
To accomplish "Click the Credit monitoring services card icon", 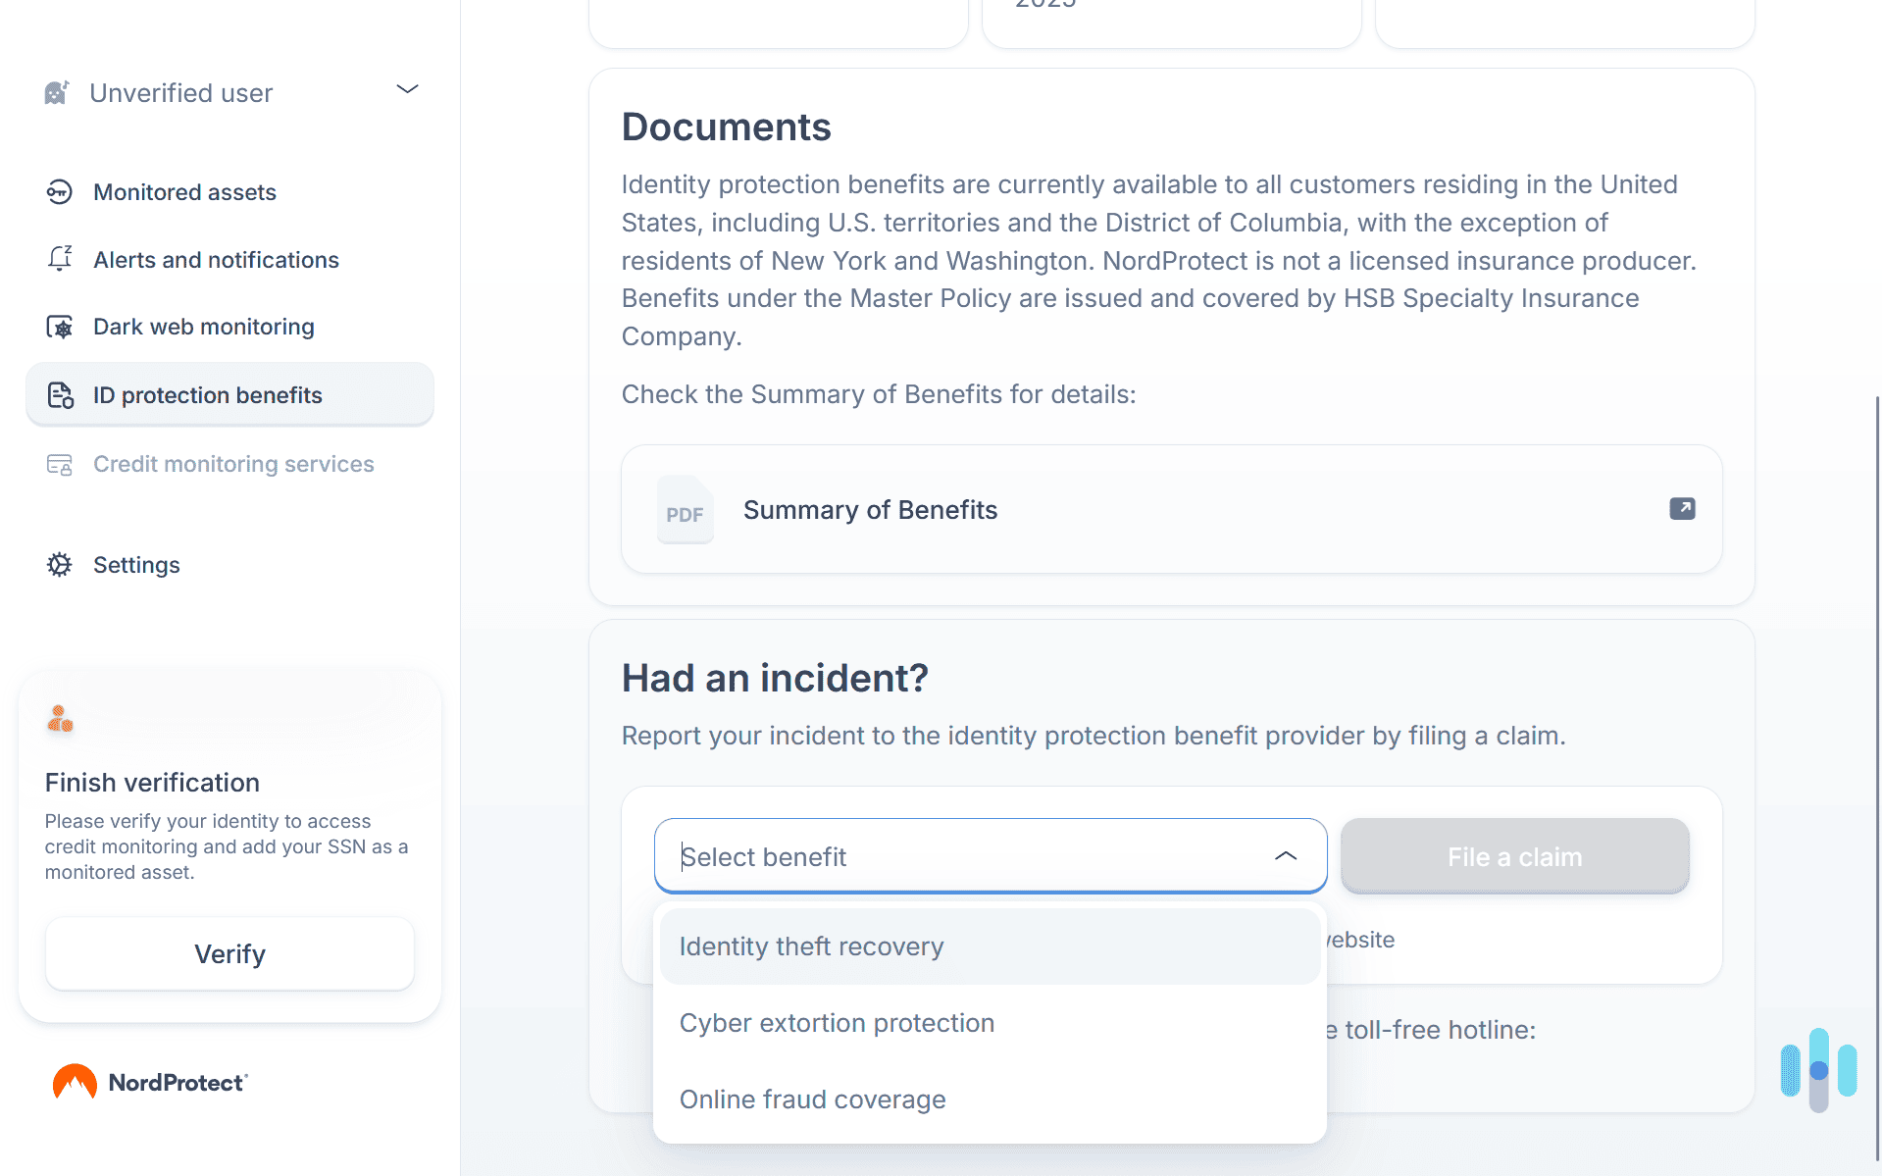I will pos(59,464).
